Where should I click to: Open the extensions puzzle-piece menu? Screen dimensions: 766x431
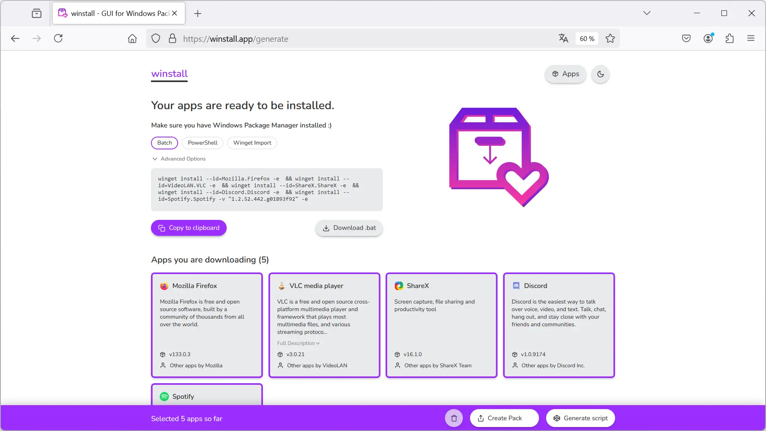pos(730,38)
